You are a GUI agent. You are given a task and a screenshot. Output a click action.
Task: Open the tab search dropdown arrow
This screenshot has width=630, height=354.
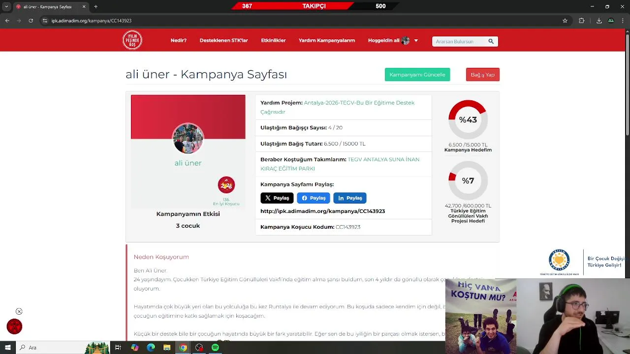6,6
